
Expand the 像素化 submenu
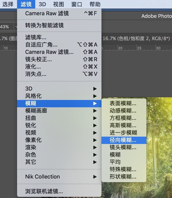(59, 140)
